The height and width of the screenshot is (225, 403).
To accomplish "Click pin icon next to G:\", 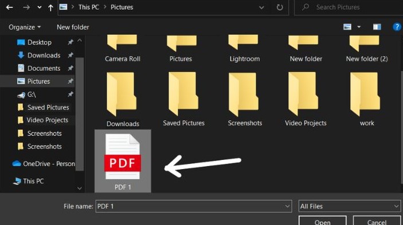I will click(70, 94).
